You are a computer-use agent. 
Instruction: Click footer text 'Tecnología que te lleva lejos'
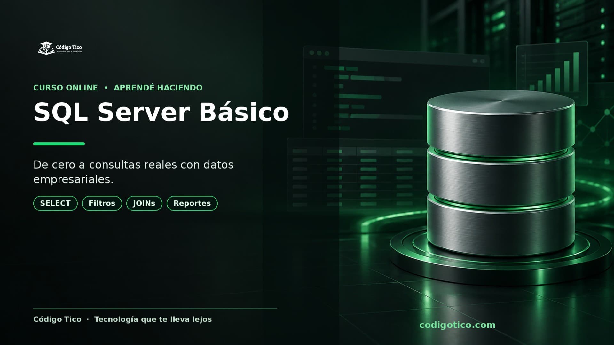(x=153, y=319)
